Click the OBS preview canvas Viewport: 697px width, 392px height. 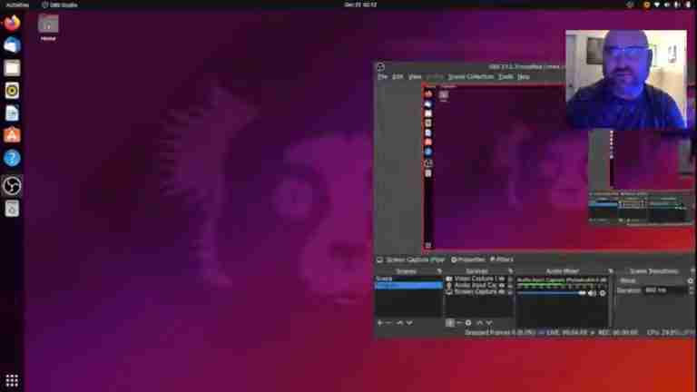click(x=558, y=168)
